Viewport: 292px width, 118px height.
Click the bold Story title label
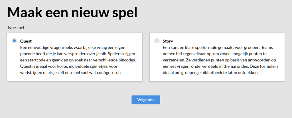(168, 41)
